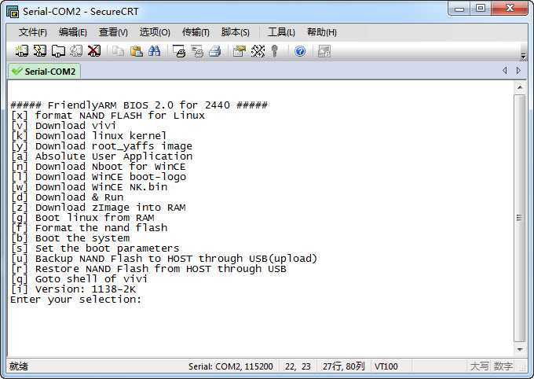Click the line '[k] Download linux kernel'

tap(89, 136)
